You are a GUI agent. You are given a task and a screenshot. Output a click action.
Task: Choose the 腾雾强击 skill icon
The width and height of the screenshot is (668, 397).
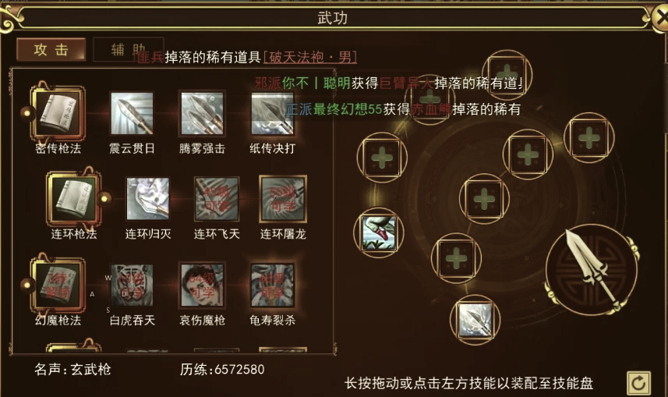[x=202, y=113]
